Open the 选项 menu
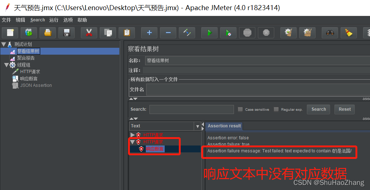The image size is (370, 190). [x=68, y=20]
